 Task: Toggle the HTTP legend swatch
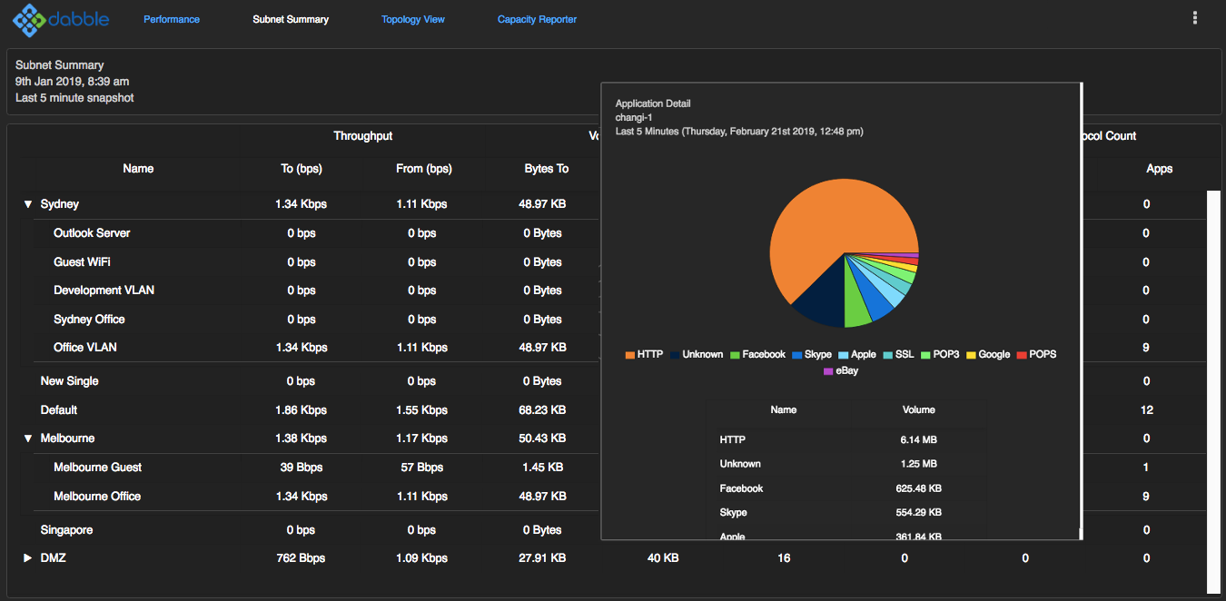pos(630,355)
